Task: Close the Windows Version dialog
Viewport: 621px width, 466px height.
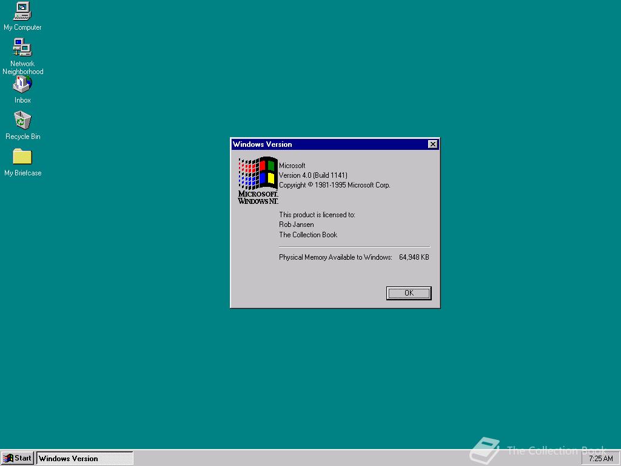Action: [x=432, y=144]
